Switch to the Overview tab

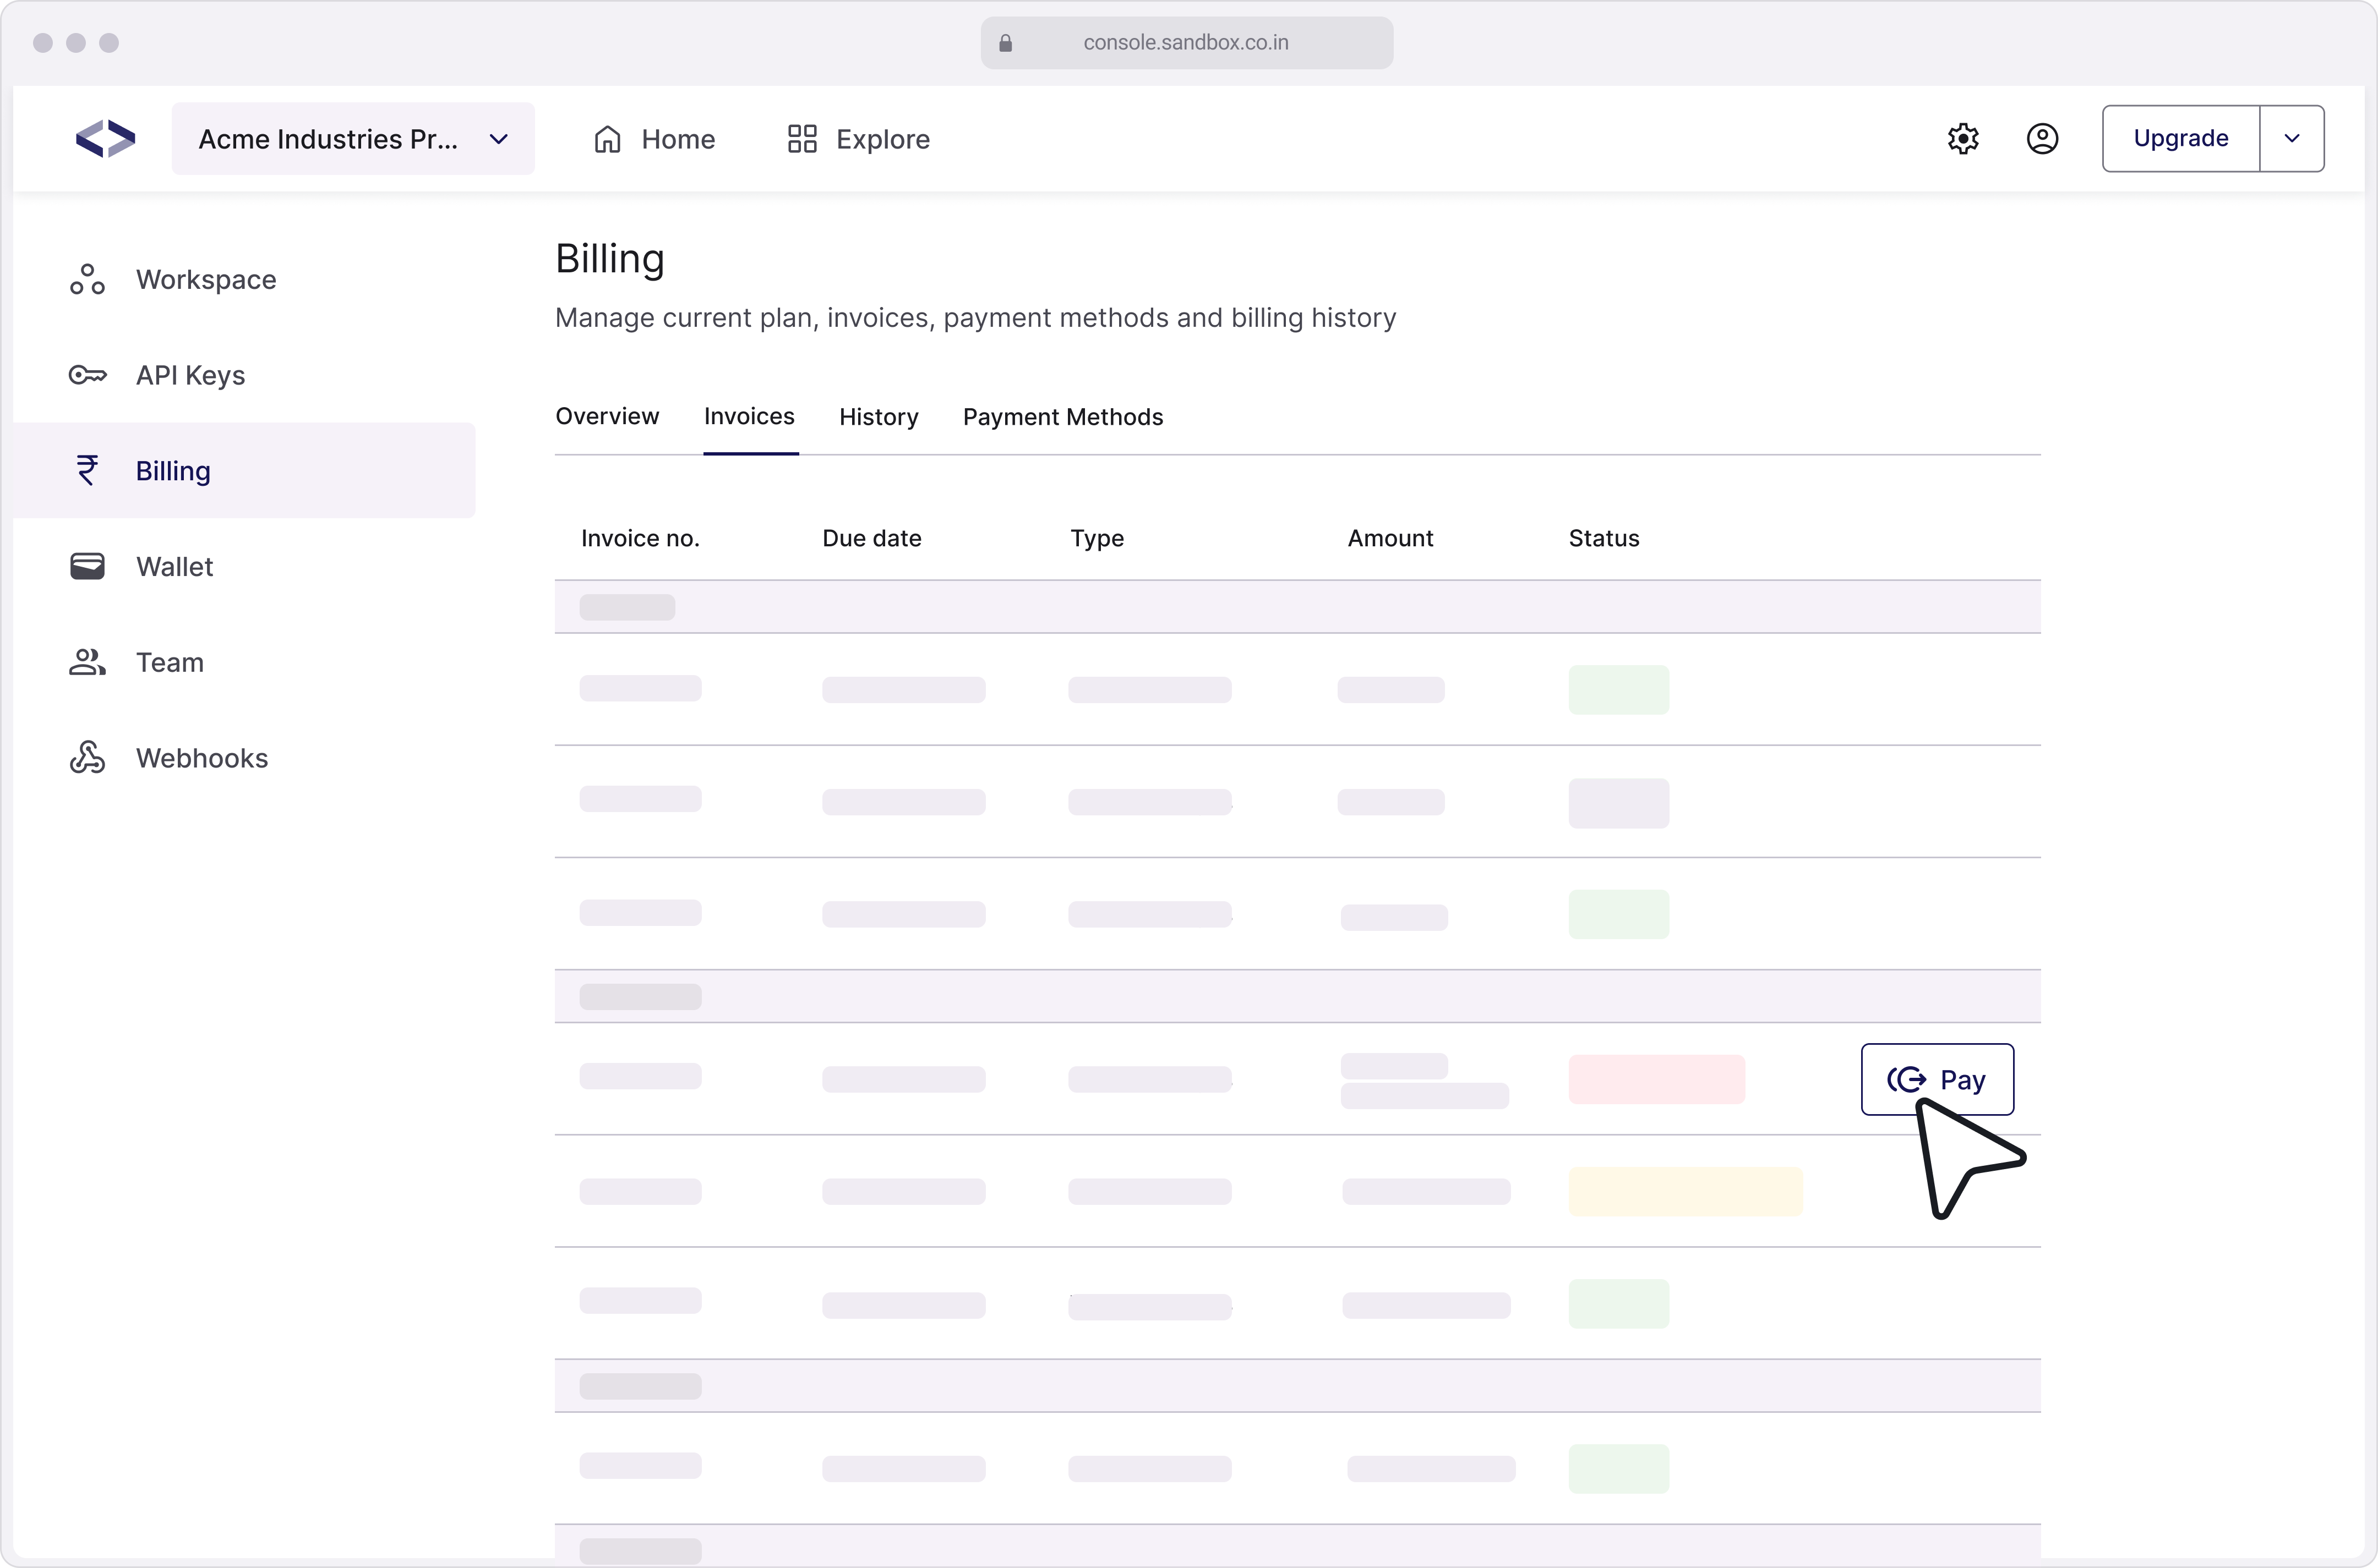606,417
